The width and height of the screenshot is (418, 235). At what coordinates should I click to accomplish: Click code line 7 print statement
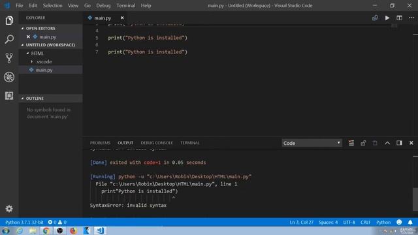click(x=148, y=52)
